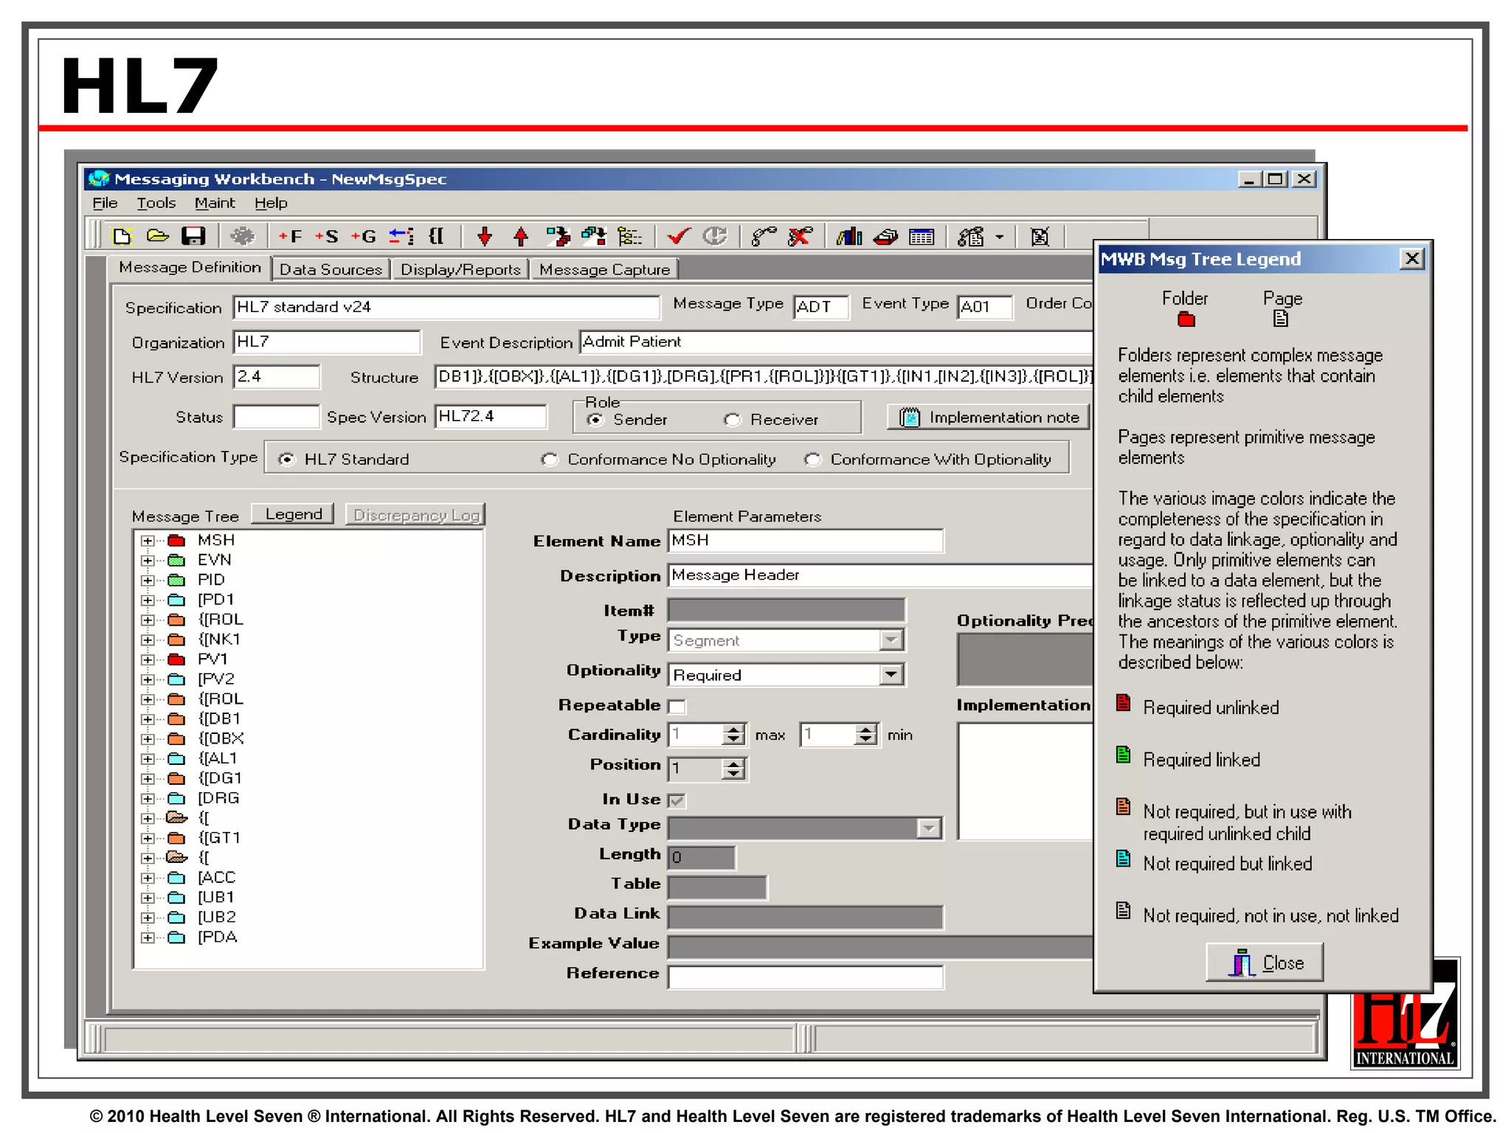Click the +G add group icon
Viewport: 1511px width, 1133px height.
(363, 236)
